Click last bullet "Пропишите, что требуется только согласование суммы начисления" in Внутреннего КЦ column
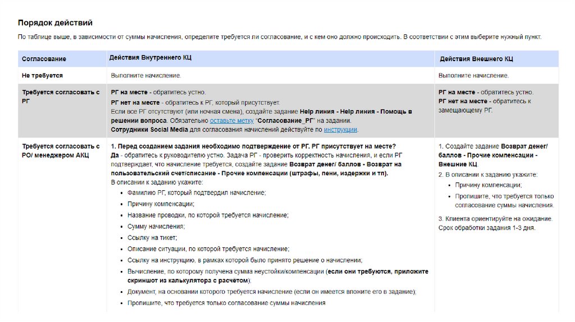 pyautogui.click(x=226, y=303)
